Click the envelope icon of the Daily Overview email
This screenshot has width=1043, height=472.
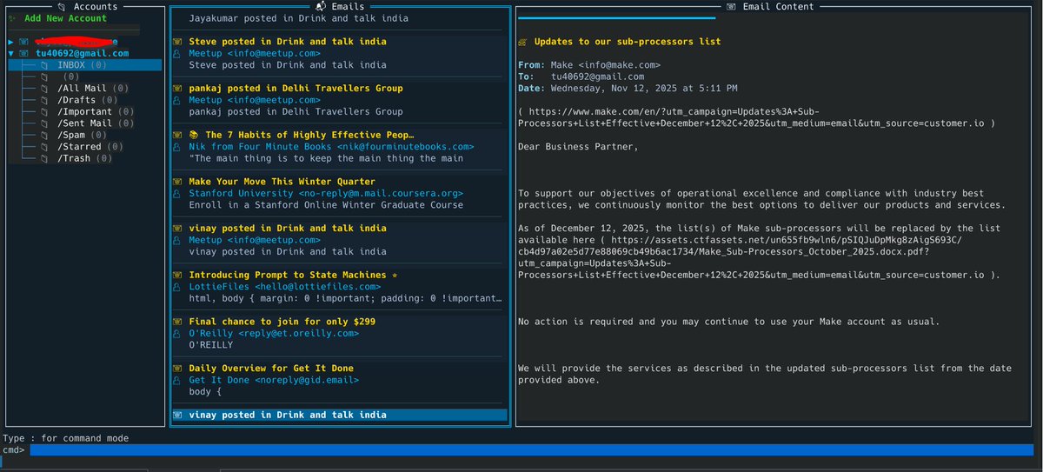click(177, 369)
